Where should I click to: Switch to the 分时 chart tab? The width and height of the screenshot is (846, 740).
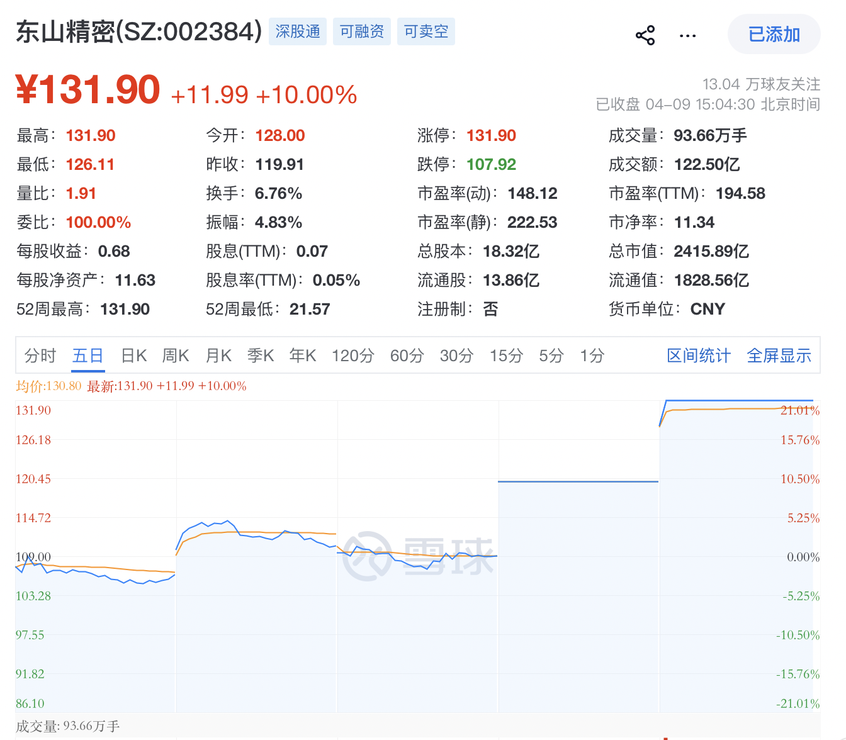[40, 356]
